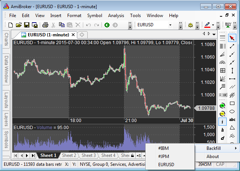Click the line color pencil icon

click(207, 25)
